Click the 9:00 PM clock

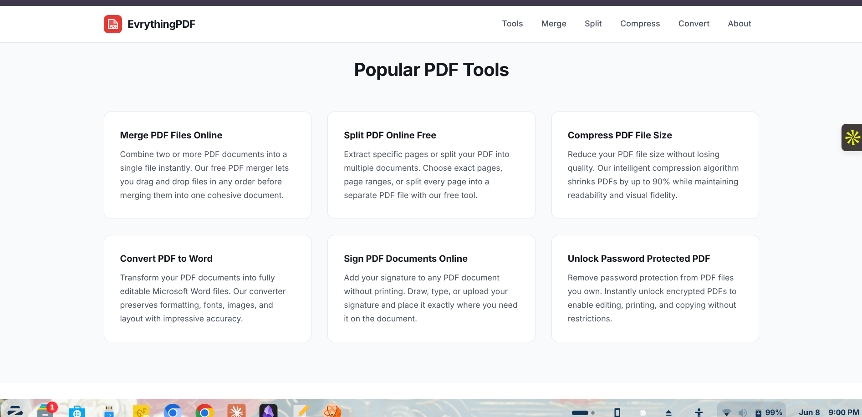pos(844,412)
